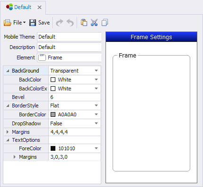Screen dimensions: 203x187
Task: Select the BorderColor property label
Action: (33, 114)
